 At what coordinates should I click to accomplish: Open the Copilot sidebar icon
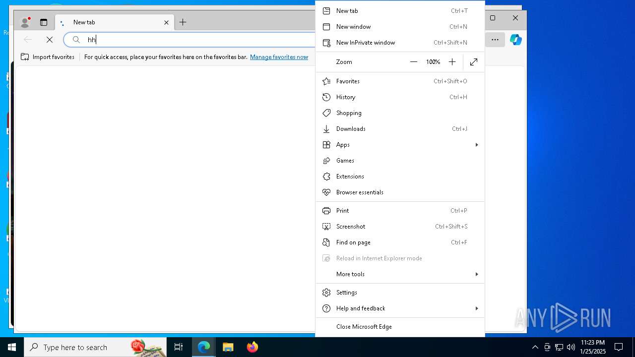516,40
